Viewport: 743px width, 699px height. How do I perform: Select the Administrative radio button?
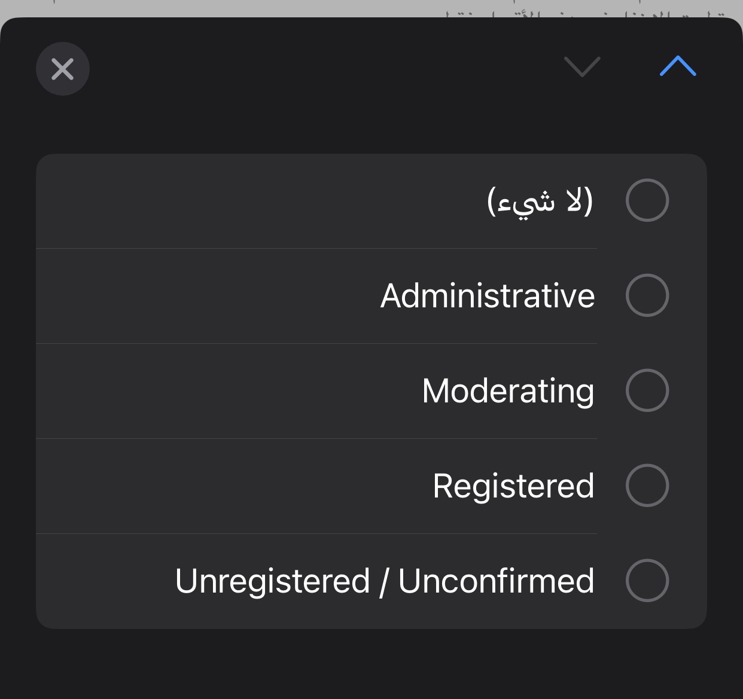click(647, 295)
